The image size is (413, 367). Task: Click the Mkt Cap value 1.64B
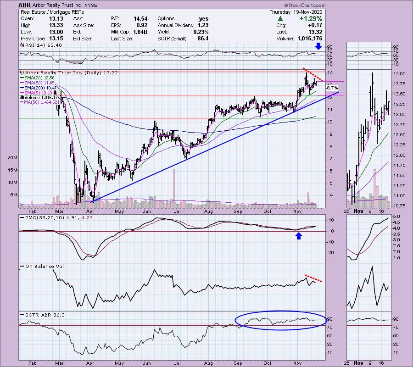(x=140, y=32)
